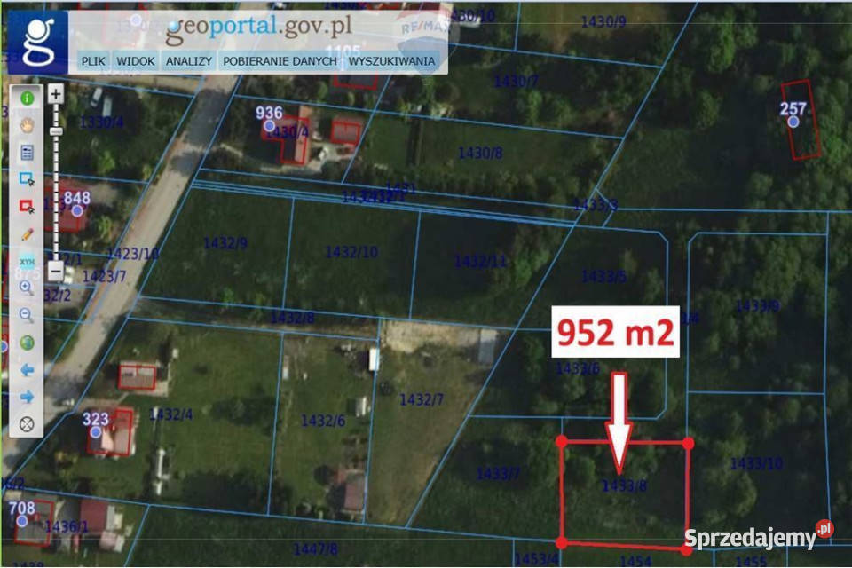
Task: Select the hand pan tool
Action: pos(27,125)
